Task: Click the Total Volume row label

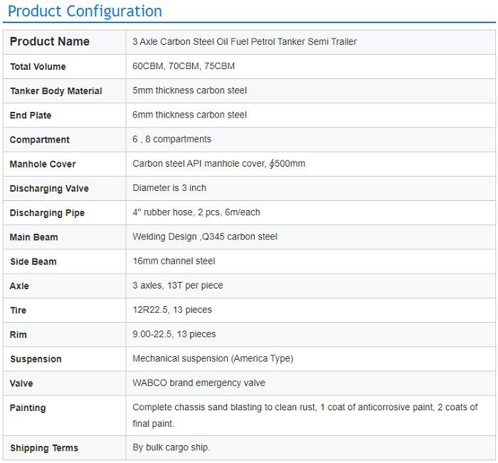Action: coord(38,67)
